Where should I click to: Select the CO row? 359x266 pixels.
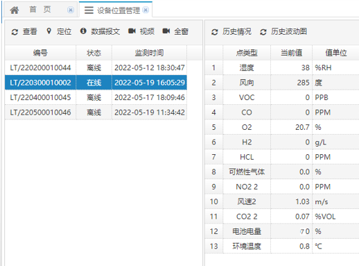[x=282, y=113]
